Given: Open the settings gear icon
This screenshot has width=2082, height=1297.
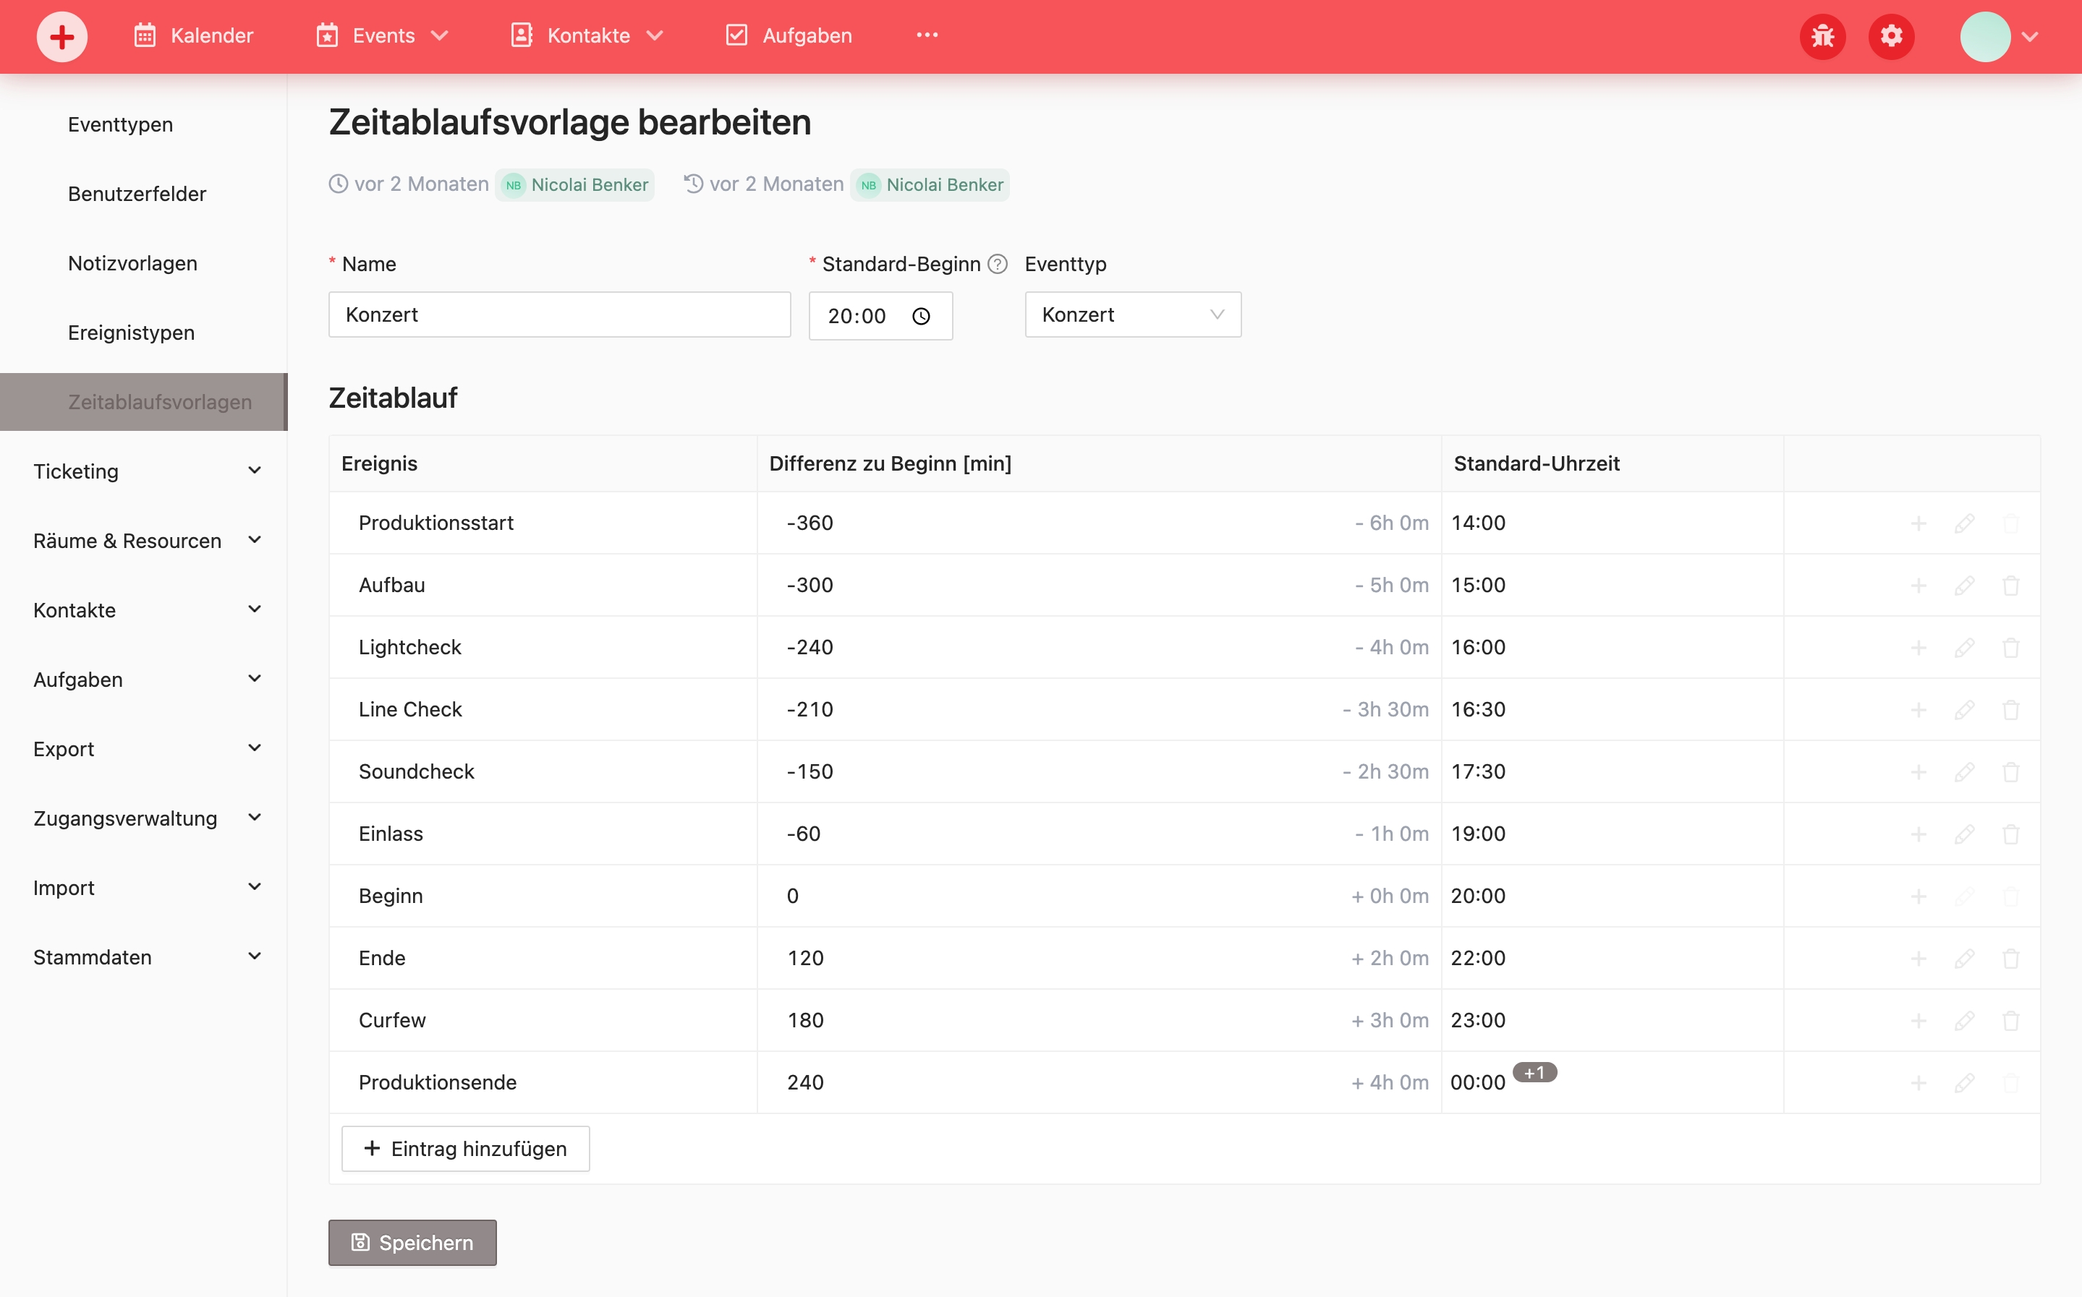Looking at the screenshot, I should pos(1890,36).
